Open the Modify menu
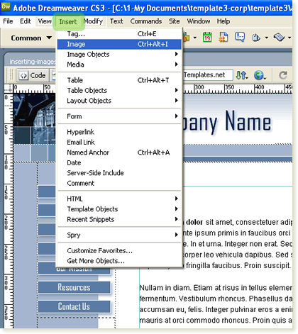Viewport: 298px width, 334px height. [93, 21]
